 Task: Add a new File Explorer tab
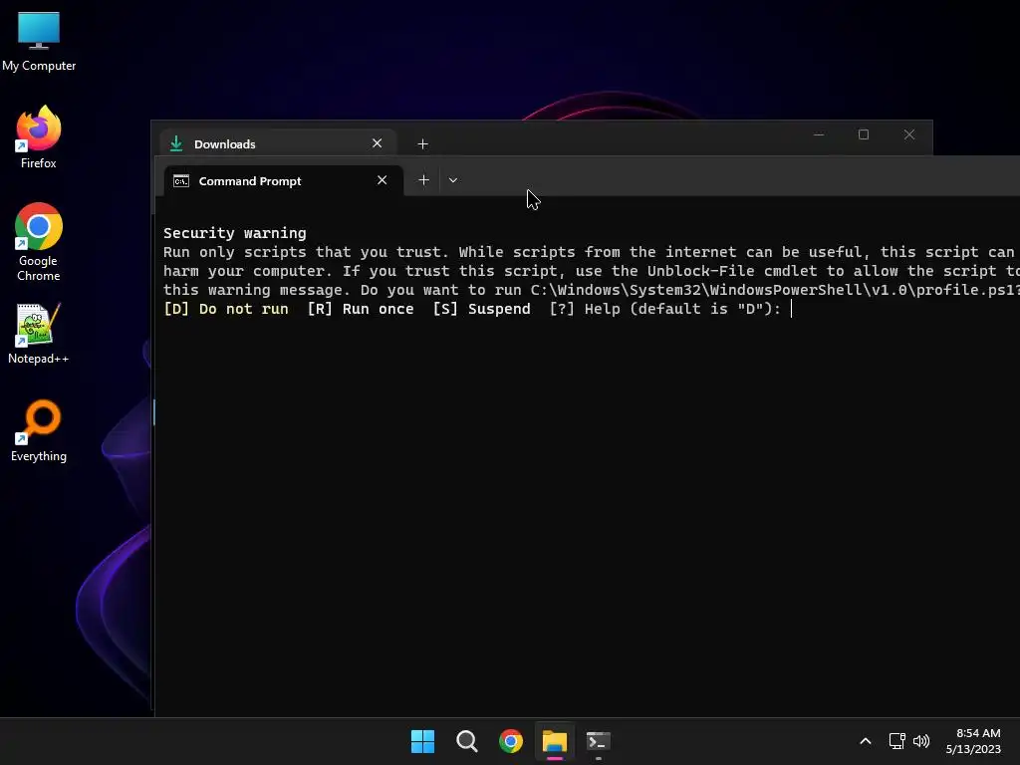click(x=422, y=143)
